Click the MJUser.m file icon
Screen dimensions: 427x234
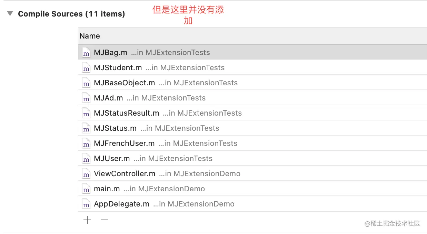coord(86,159)
